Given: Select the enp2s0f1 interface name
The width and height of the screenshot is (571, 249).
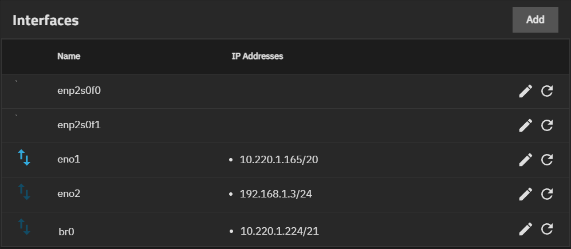Looking at the screenshot, I should tap(79, 125).
